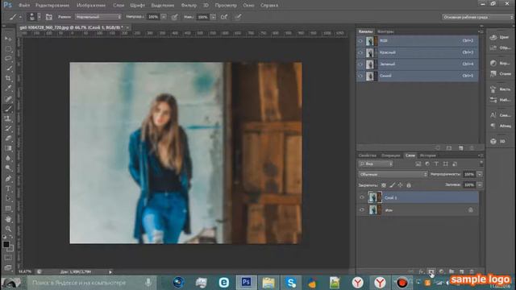Create a new layer group
This screenshot has width=516, height=290.
[451, 271]
